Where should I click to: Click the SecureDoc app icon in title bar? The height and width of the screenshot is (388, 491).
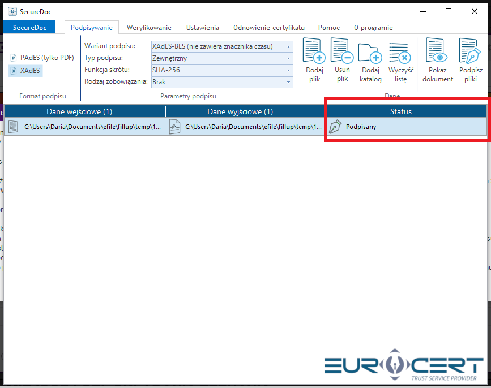coord(12,11)
